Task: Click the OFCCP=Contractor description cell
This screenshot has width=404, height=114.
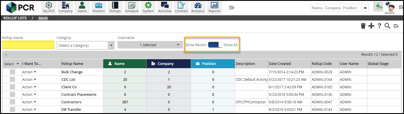Action: coord(251,102)
